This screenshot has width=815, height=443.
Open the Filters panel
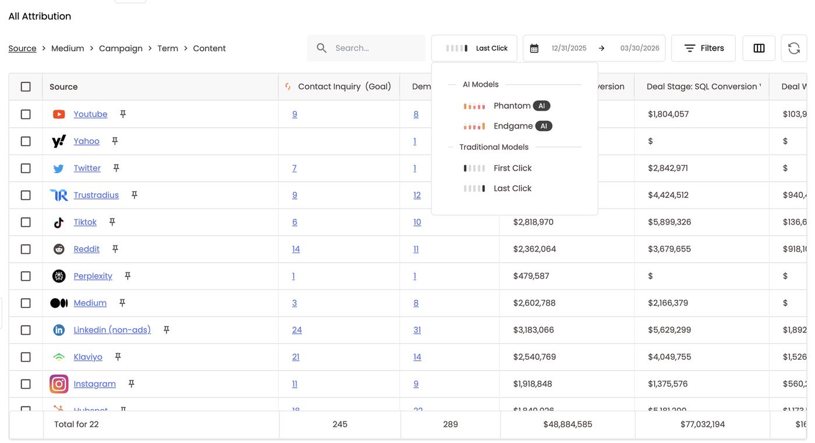coord(703,48)
